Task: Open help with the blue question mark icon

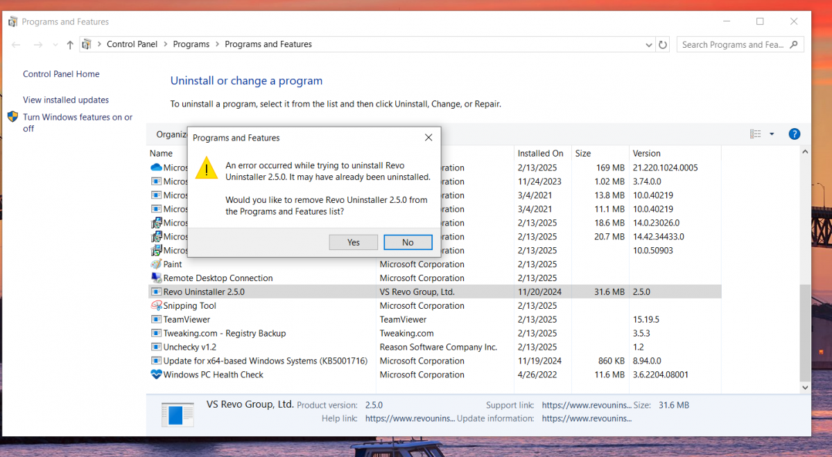Action: tap(795, 134)
